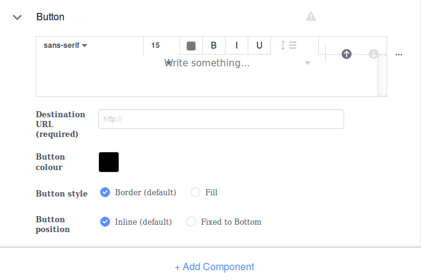The width and height of the screenshot is (421, 280).
Task: Toggle italic formatting
Action: pos(237,45)
